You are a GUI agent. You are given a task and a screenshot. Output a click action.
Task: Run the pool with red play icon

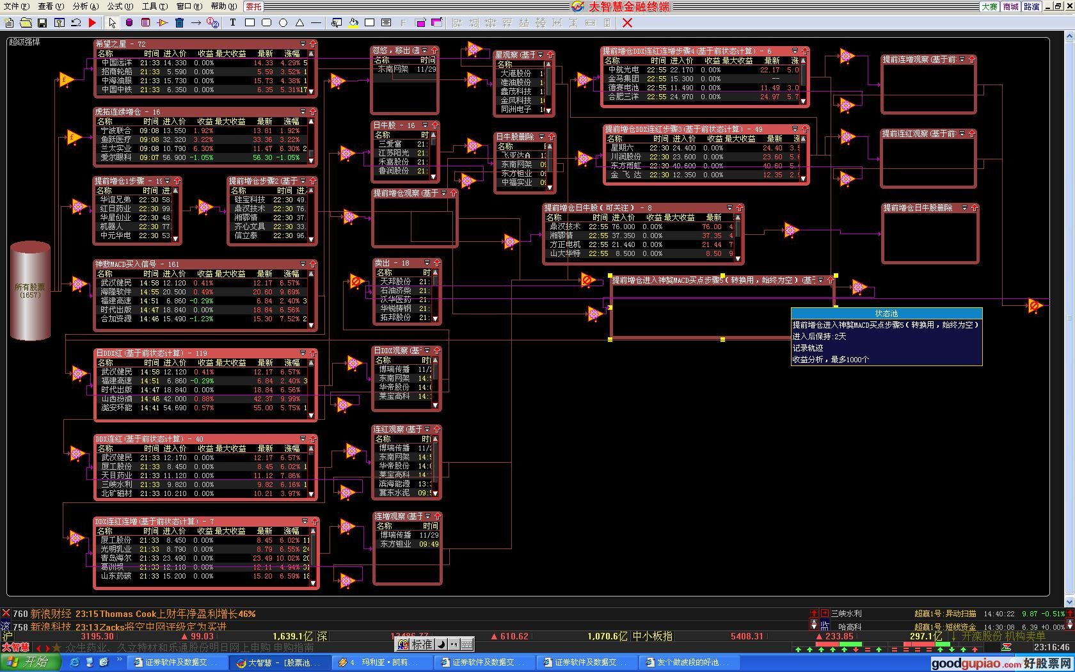[x=92, y=22]
